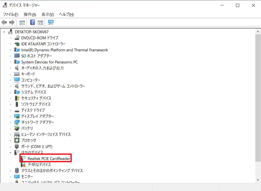Click the Forward arrow in the toolbar
The width and height of the screenshot is (261, 191).
12,22
